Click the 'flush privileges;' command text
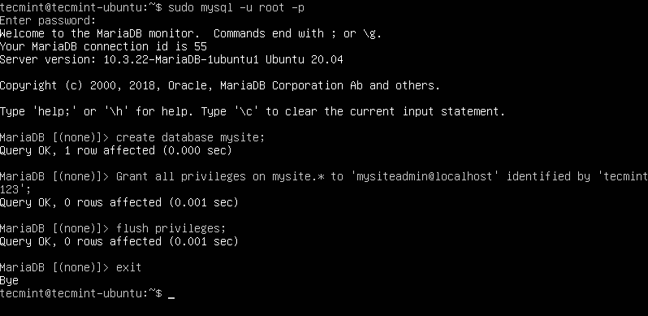The image size is (648, 316). [171, 228]
